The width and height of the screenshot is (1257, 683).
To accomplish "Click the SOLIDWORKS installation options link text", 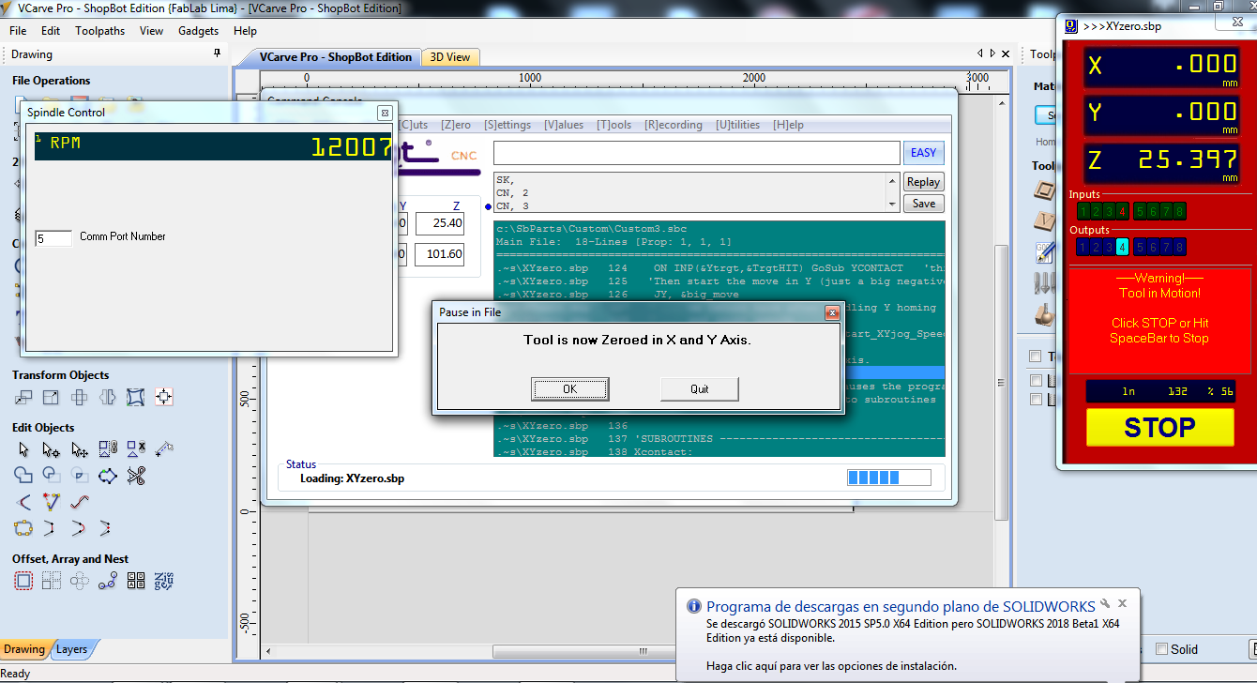I will coord(831,666).
